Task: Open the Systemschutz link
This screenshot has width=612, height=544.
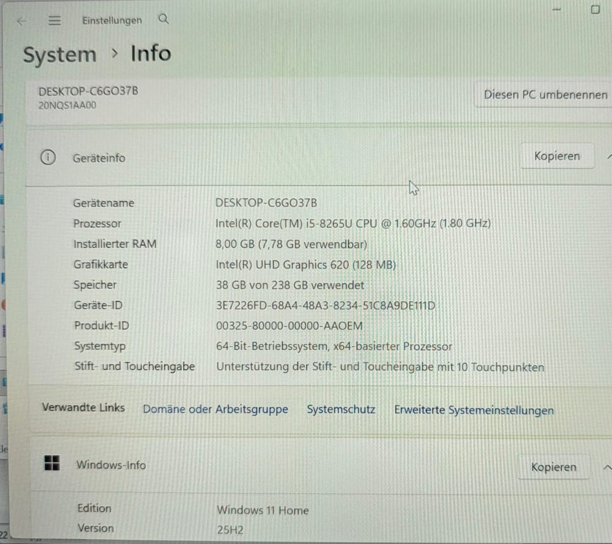Action: coord(341,409)
